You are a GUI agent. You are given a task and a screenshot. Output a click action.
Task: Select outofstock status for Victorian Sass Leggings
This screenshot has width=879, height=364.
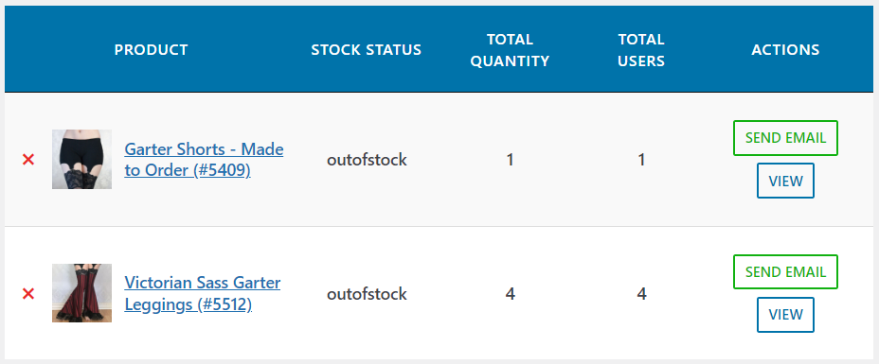pyautogui.click(x=367, y=294)
